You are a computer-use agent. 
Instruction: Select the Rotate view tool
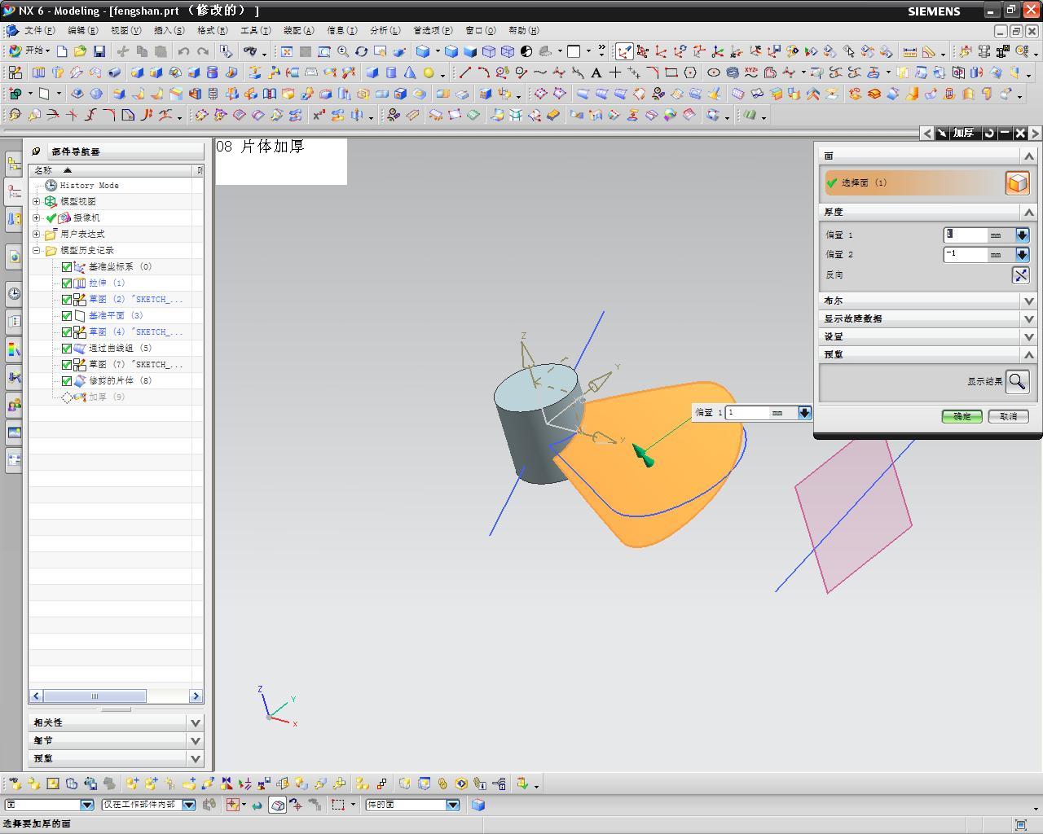(362, 51)
